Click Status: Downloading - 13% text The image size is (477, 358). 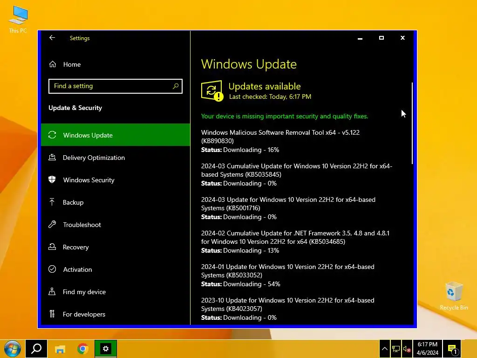240,250
